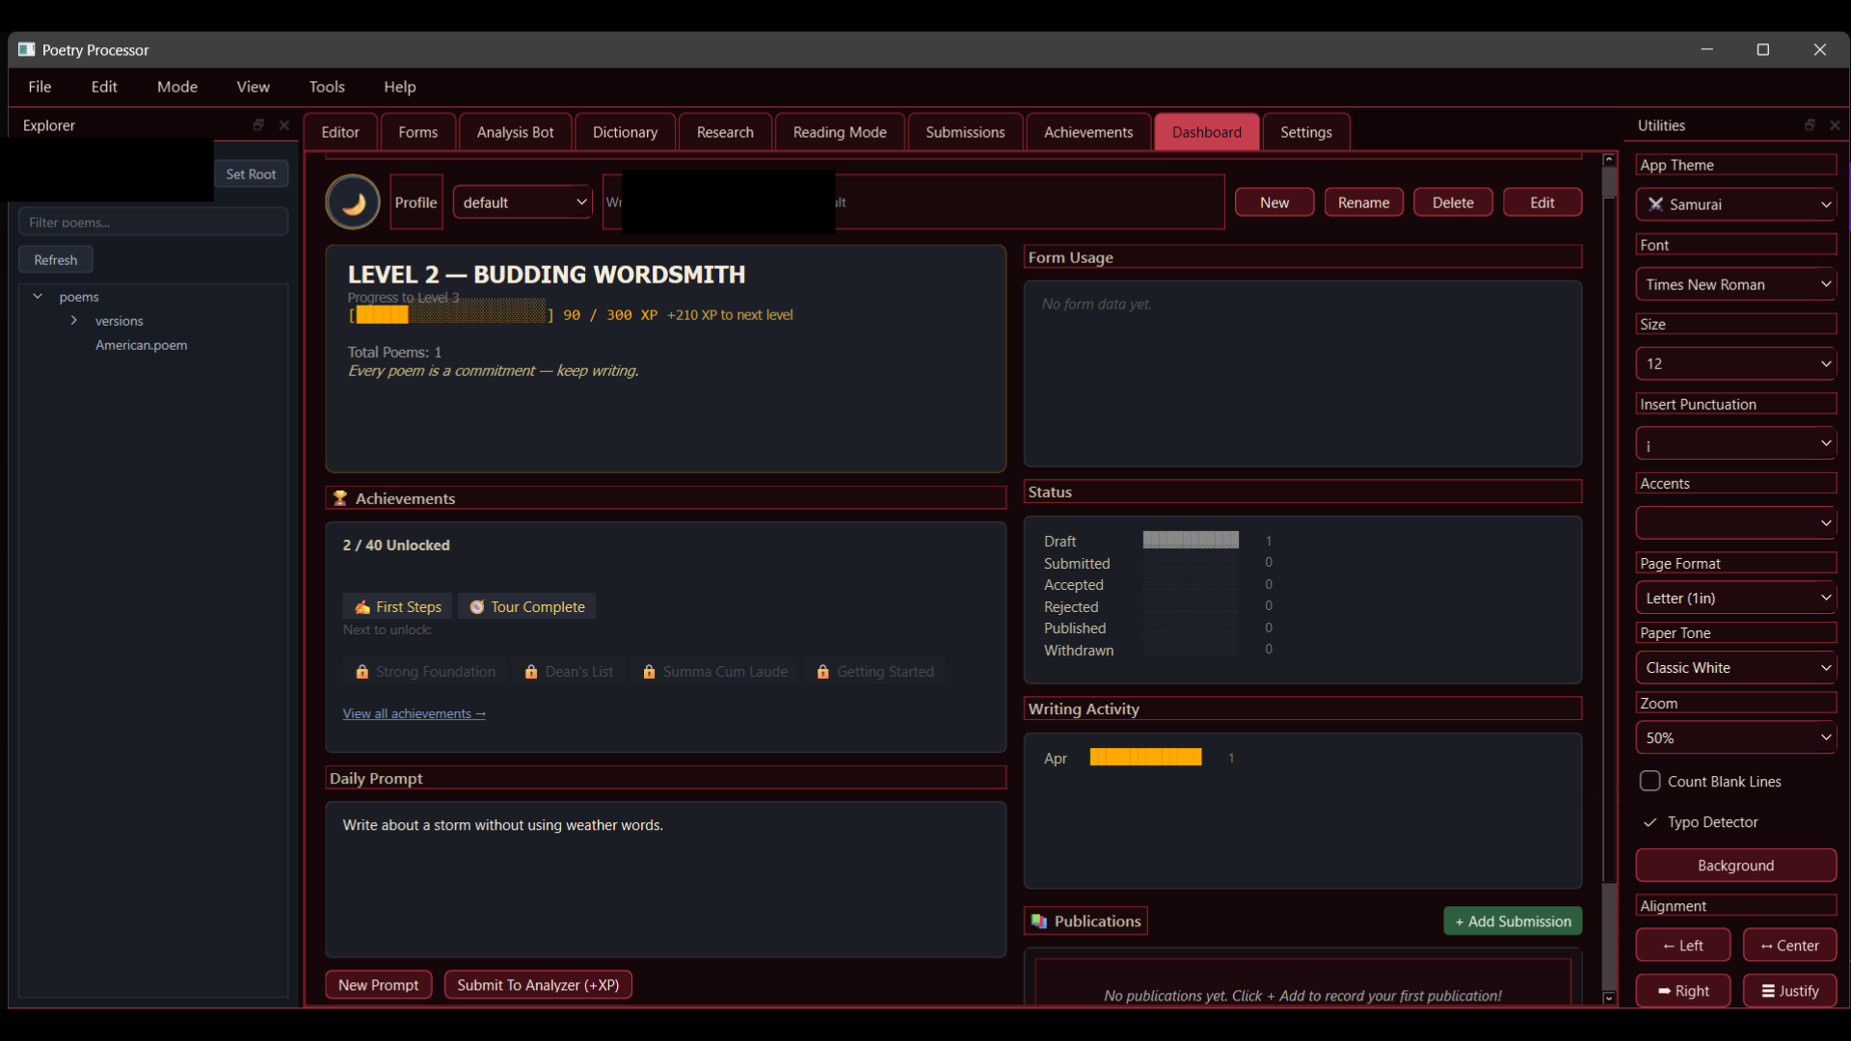Enable the Count Blank Lines checkbox
This screenshot has width=1851, height=1041.
pyautogui.click(x=1650, y=781)
